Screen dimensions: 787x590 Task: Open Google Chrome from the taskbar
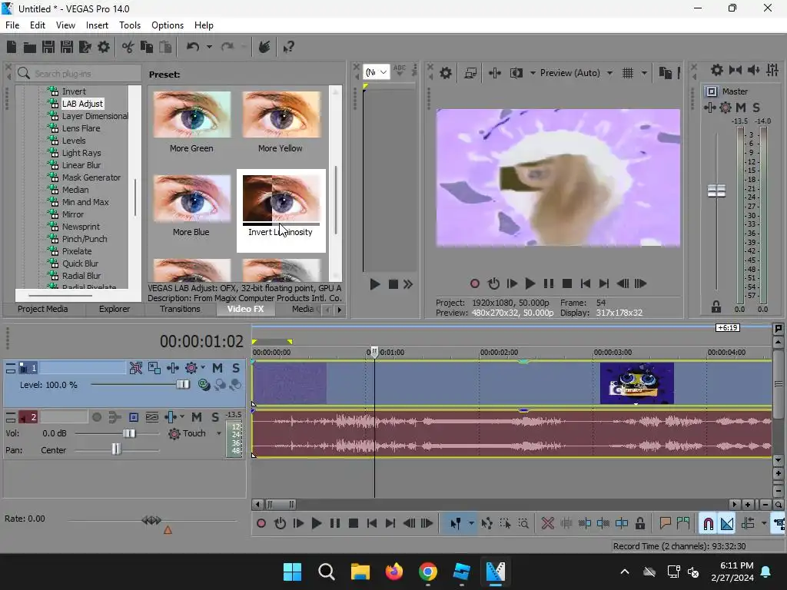pos(427,572)
